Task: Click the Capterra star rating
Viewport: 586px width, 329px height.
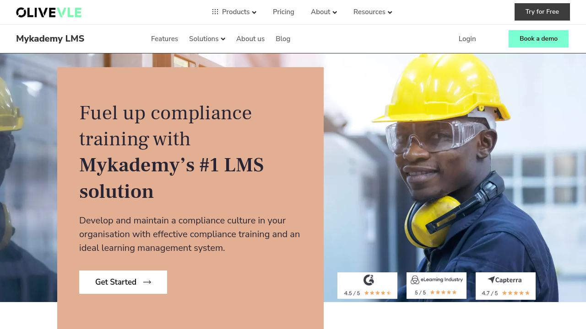Action: pyautogui.click(x=516, y=293)
